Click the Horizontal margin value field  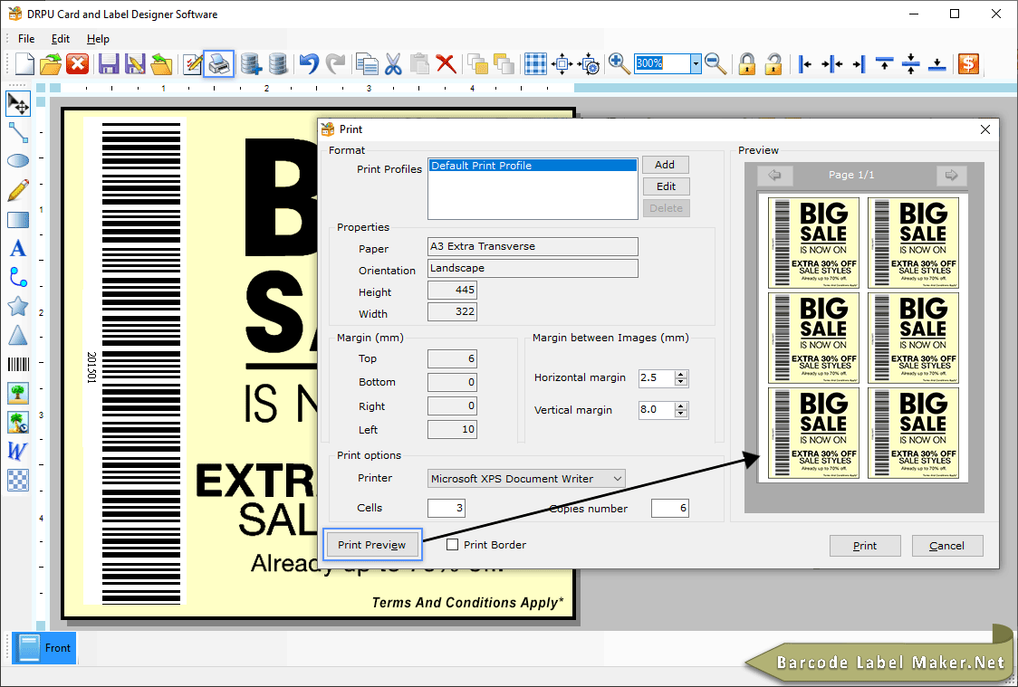[x=657, y=377]
